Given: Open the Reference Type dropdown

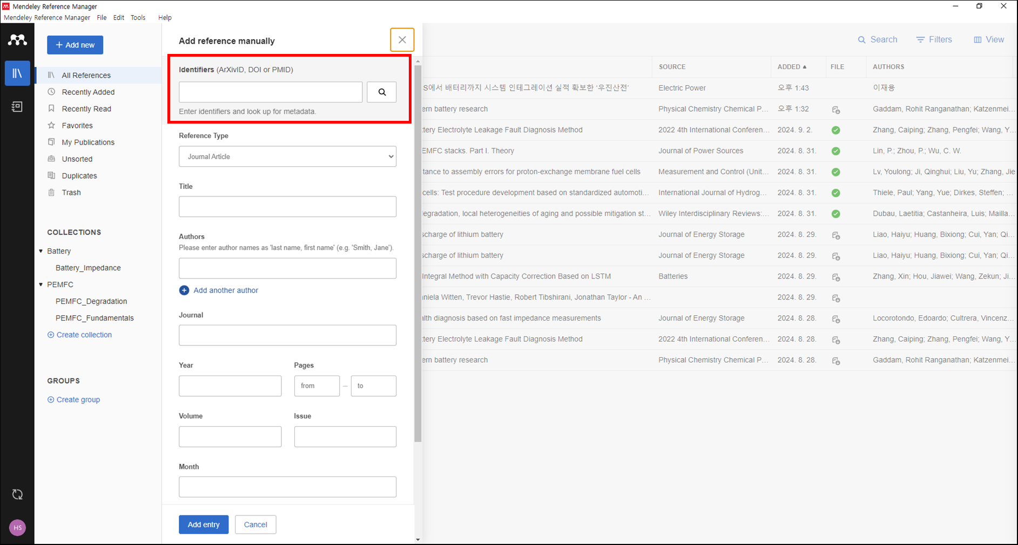Looking at the screenshot, I should point(287,156).
